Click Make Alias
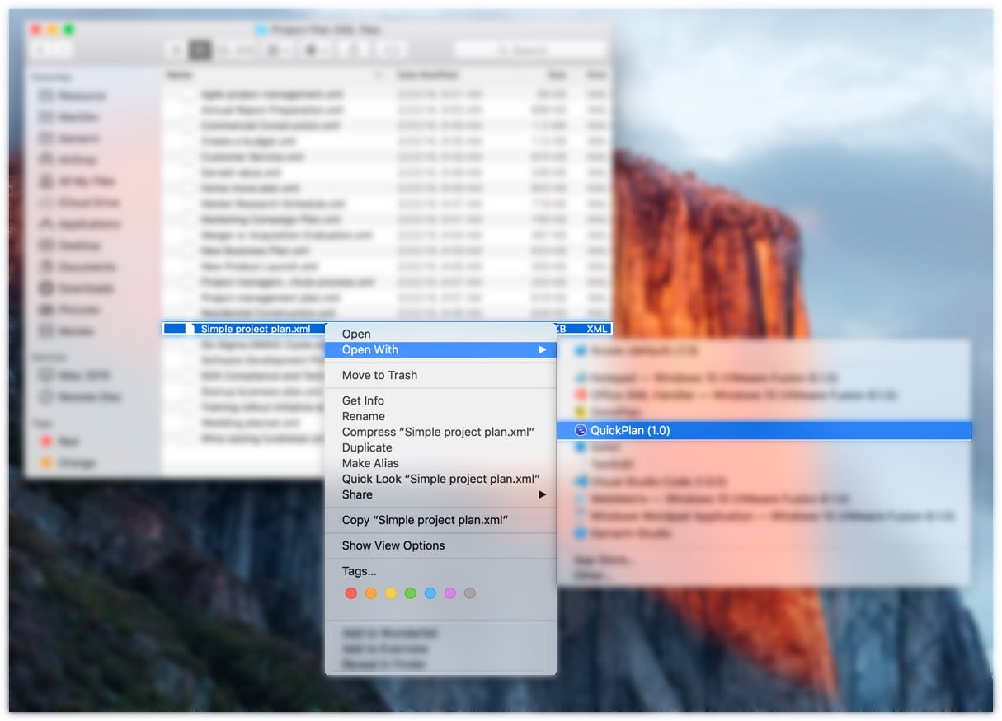This screenshot has height=721, width=1002. tap(370, 463)
